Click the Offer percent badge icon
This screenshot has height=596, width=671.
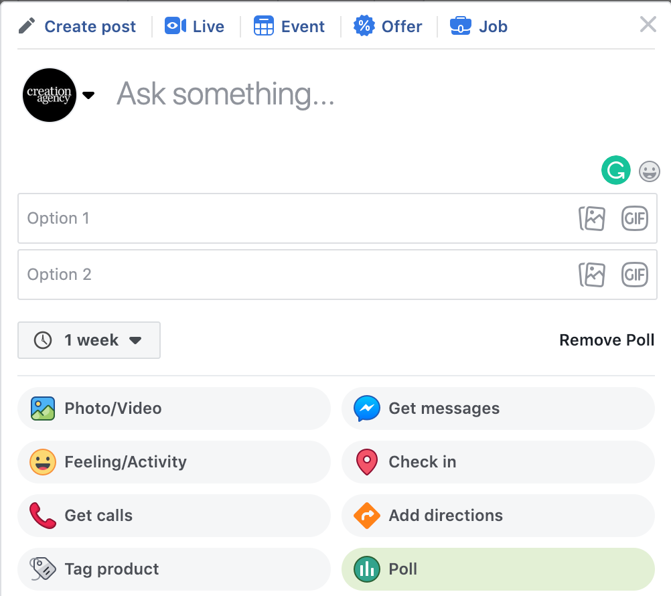364,27
